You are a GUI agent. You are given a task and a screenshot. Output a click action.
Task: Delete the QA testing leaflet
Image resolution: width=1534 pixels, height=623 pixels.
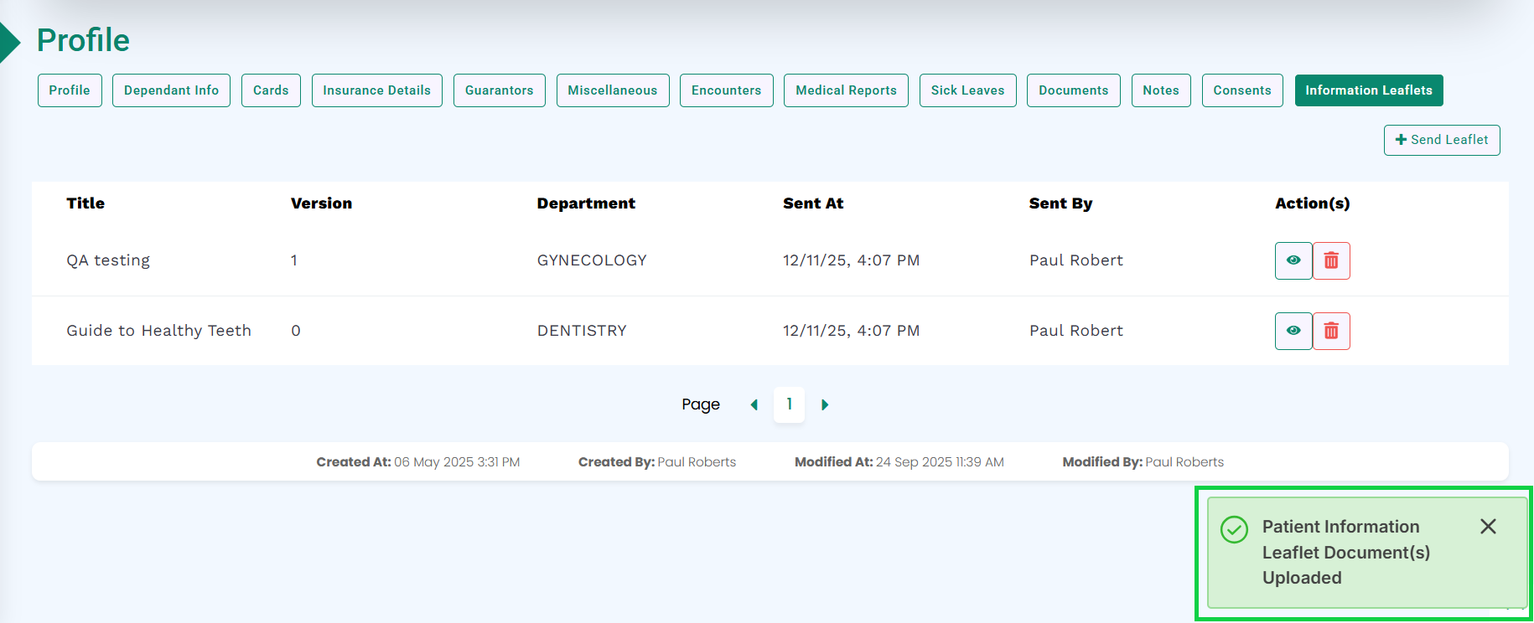pyautogui.click(x=1331, y=260)
